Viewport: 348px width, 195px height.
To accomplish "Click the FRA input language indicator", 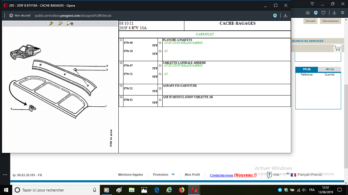I will [x=312, y=190].
